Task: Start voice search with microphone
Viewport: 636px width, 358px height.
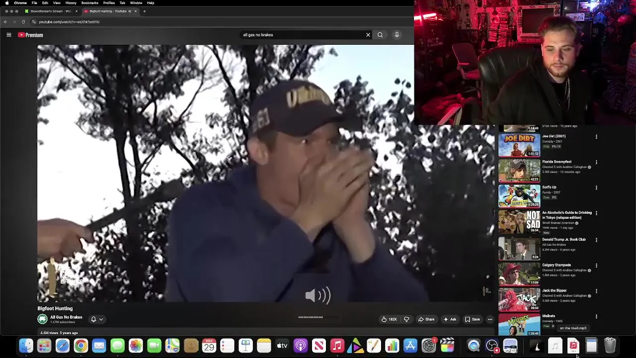Action: (x=397, y=35)
